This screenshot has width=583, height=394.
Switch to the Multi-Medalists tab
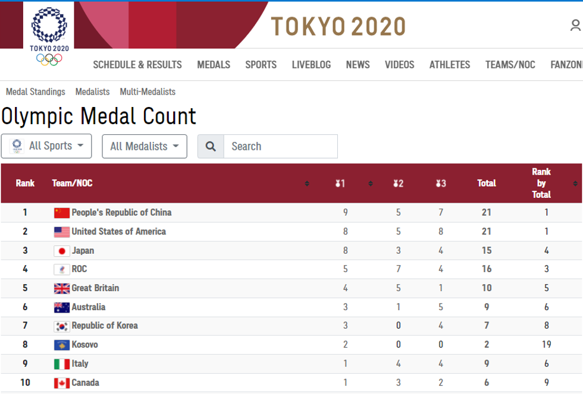(x=148, y=92)
